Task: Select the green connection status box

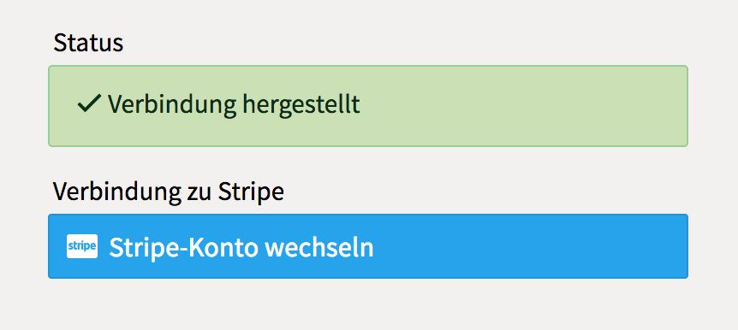Action: (x=368, y=106)
